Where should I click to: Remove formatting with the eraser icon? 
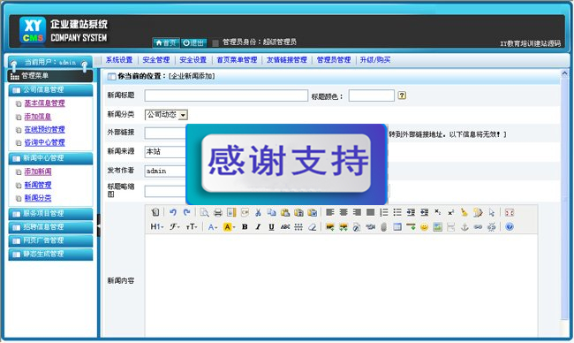[312, 227]
